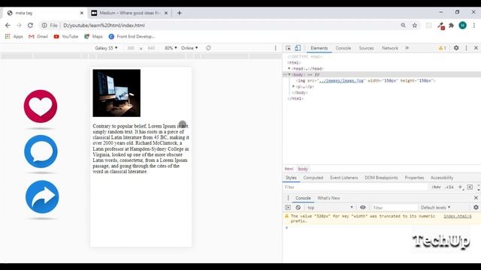Click the Apps grid bookmark
The image size is (481, 270).
pos(14,37)
